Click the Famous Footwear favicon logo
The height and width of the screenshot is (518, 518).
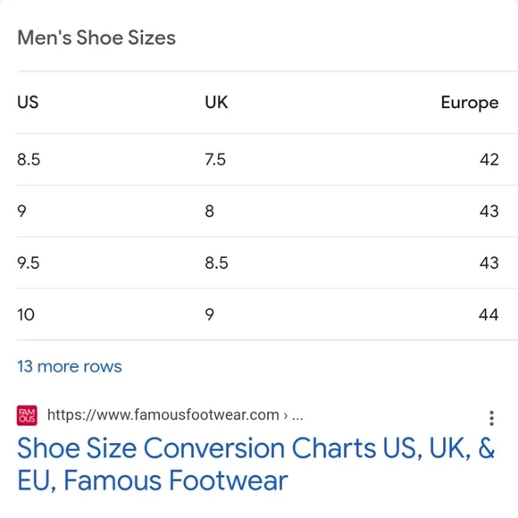[x=27, y=415]
